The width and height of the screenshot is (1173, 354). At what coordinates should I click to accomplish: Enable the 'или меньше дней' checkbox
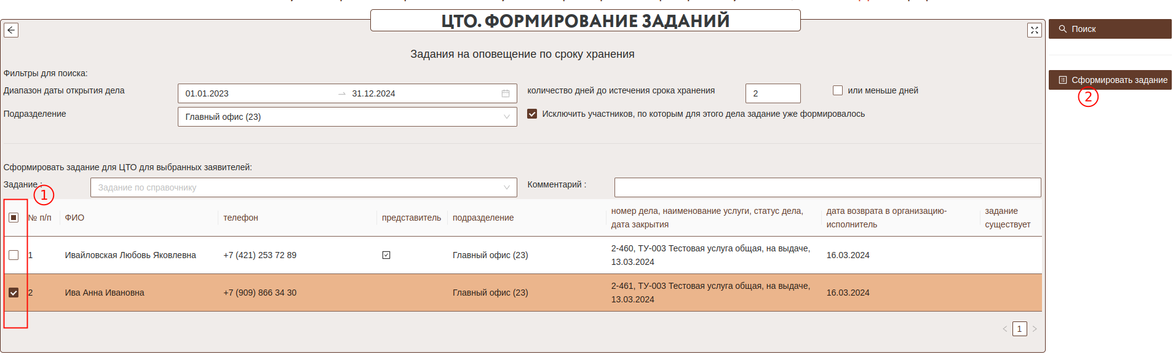click(x=837, y=90)
